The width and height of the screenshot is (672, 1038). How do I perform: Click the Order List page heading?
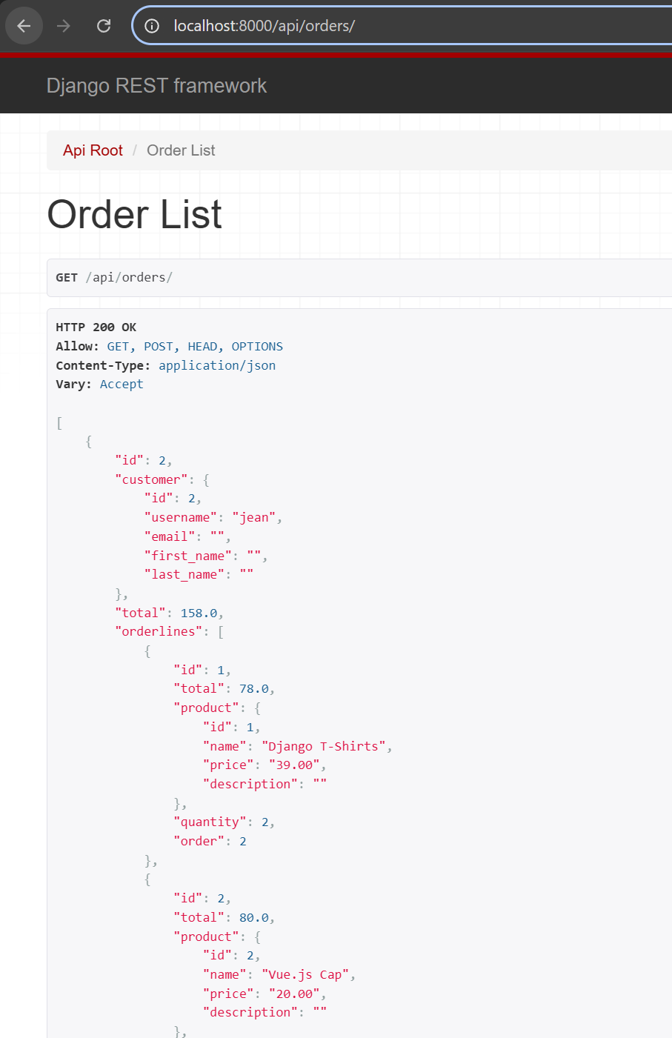click(134, 215)
